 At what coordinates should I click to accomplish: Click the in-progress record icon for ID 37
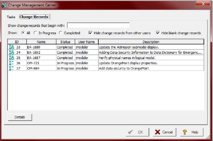click(x=11, y=68)
